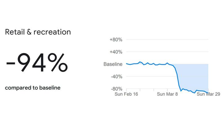Screen dimensions: 222x125
Task: Select the "Sun Feb 16" date label
Action: click(126, 94)
